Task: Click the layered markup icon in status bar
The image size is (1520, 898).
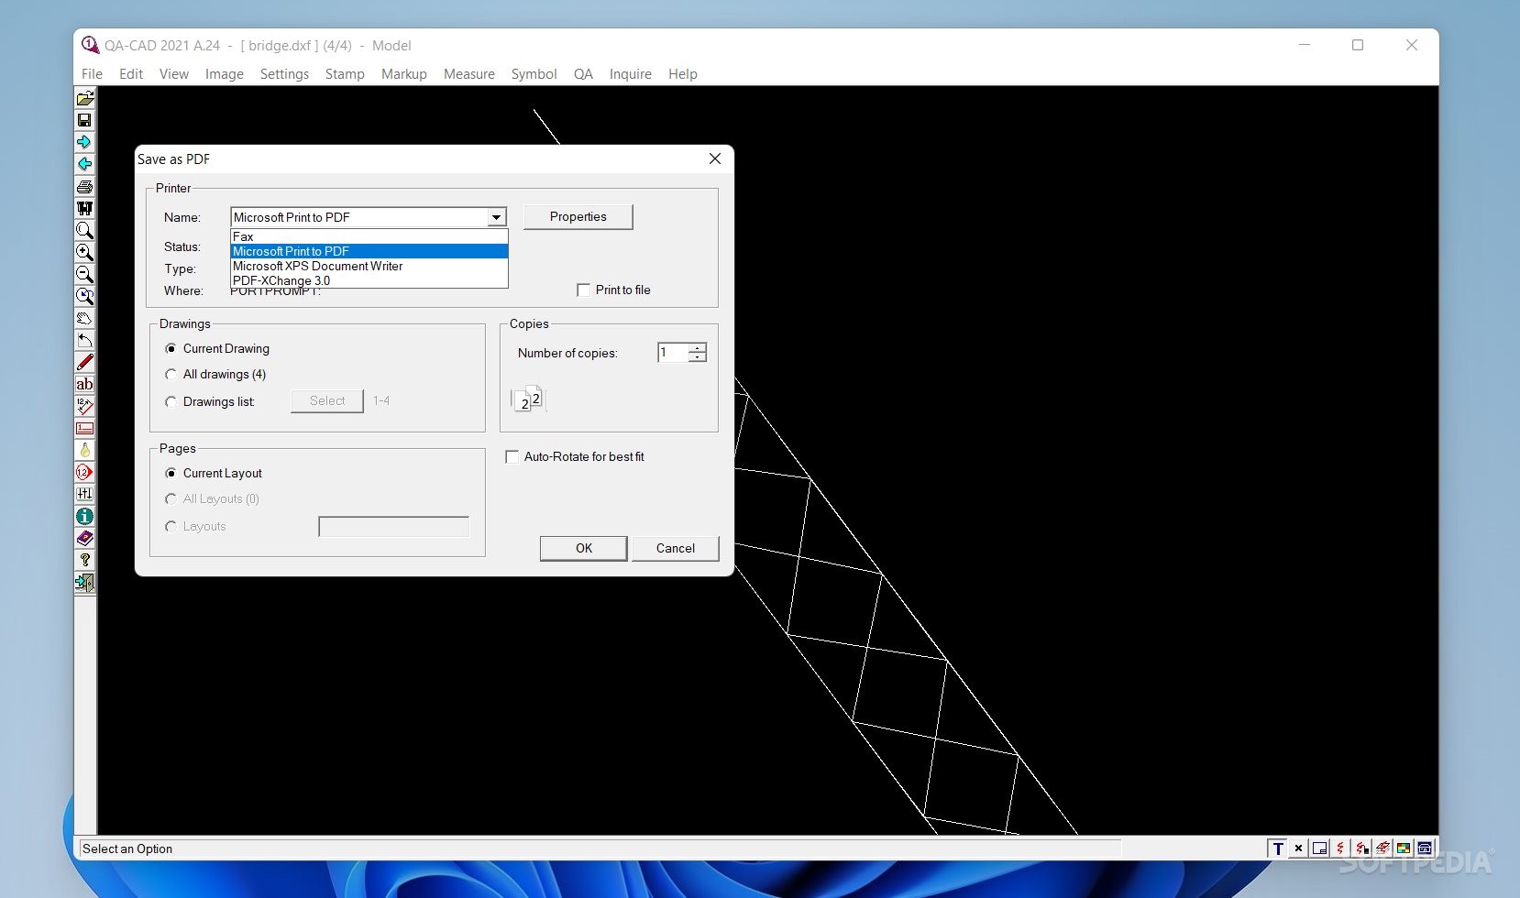Action: tap(1382, 849)
